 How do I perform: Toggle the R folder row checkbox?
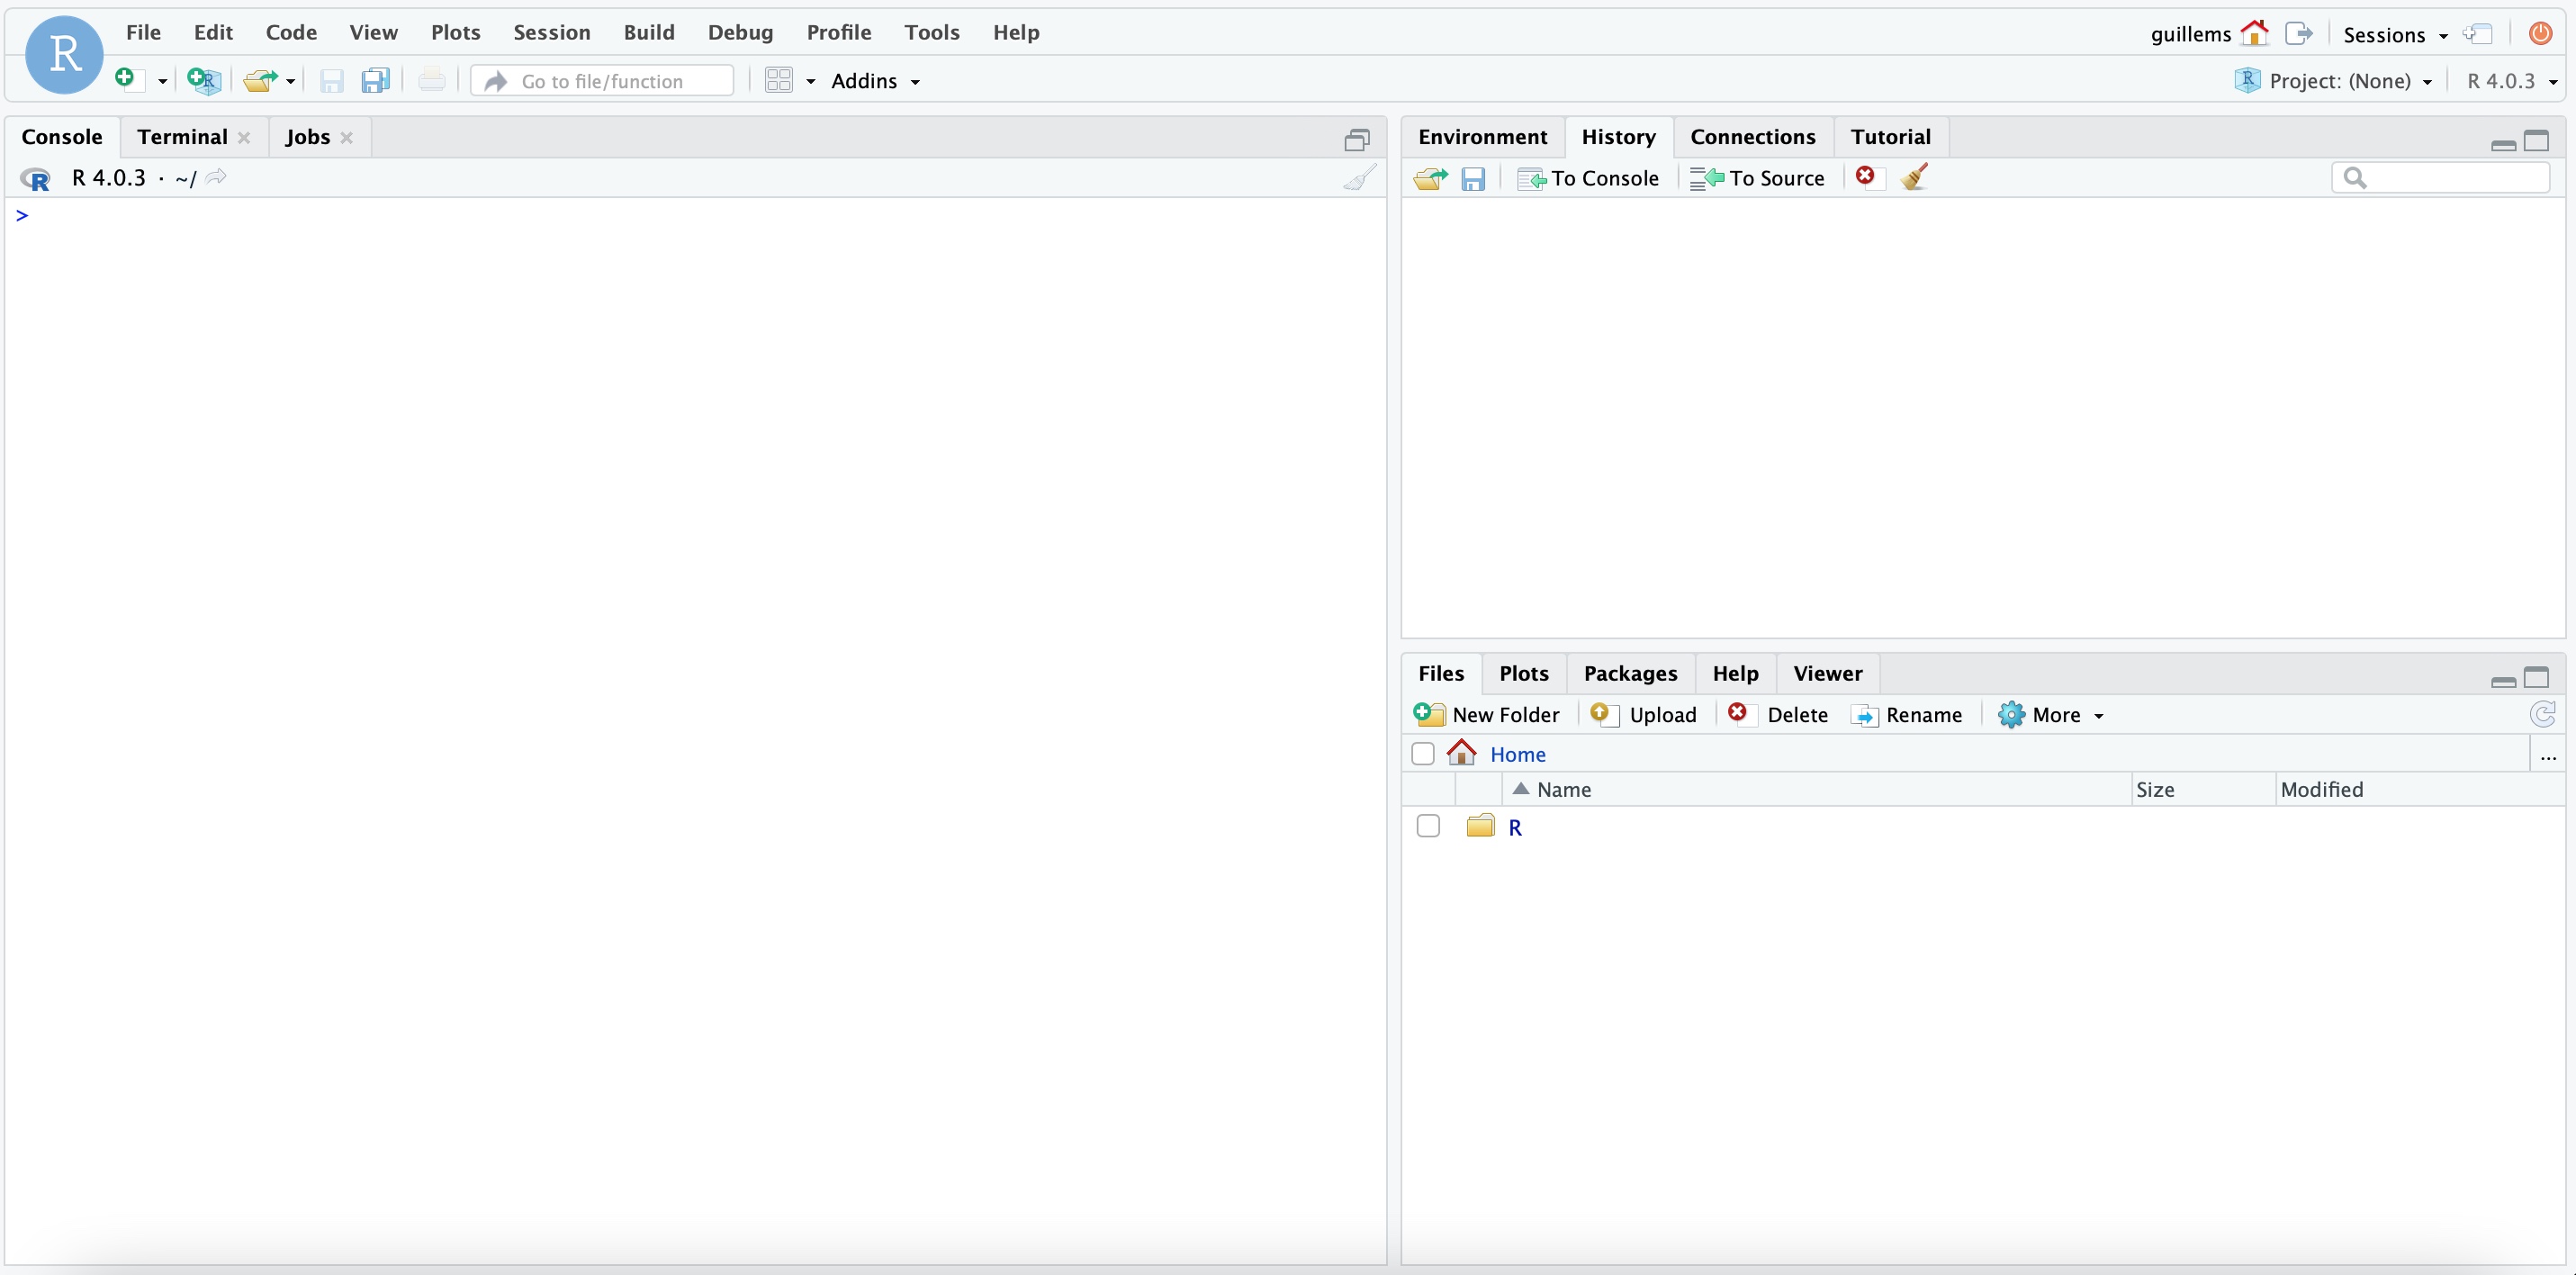[1428, 827]
